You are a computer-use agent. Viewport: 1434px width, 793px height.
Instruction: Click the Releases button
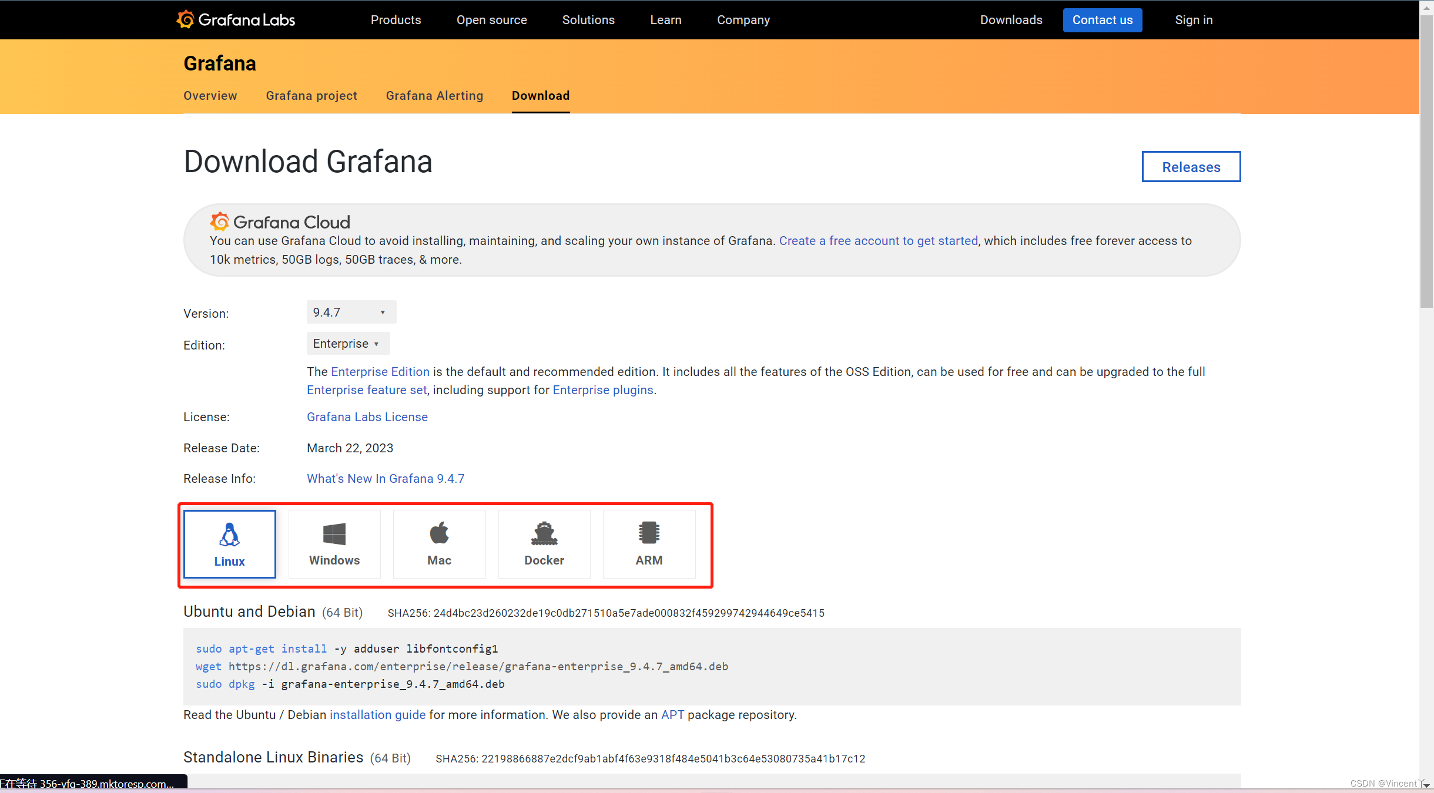point(1191,167)
